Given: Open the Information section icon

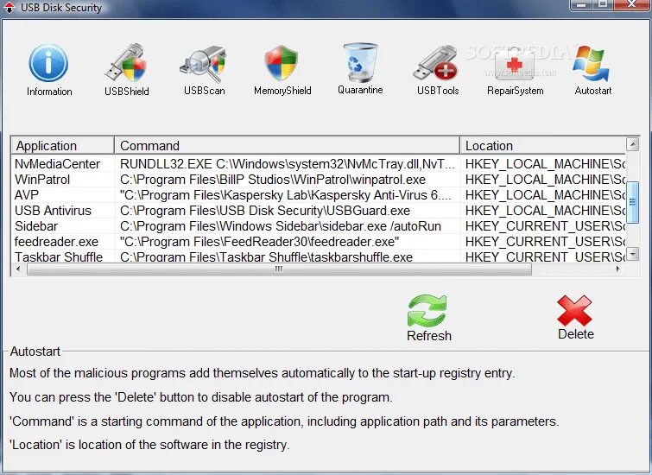Looking at the screenshot, I should [48, 63].
